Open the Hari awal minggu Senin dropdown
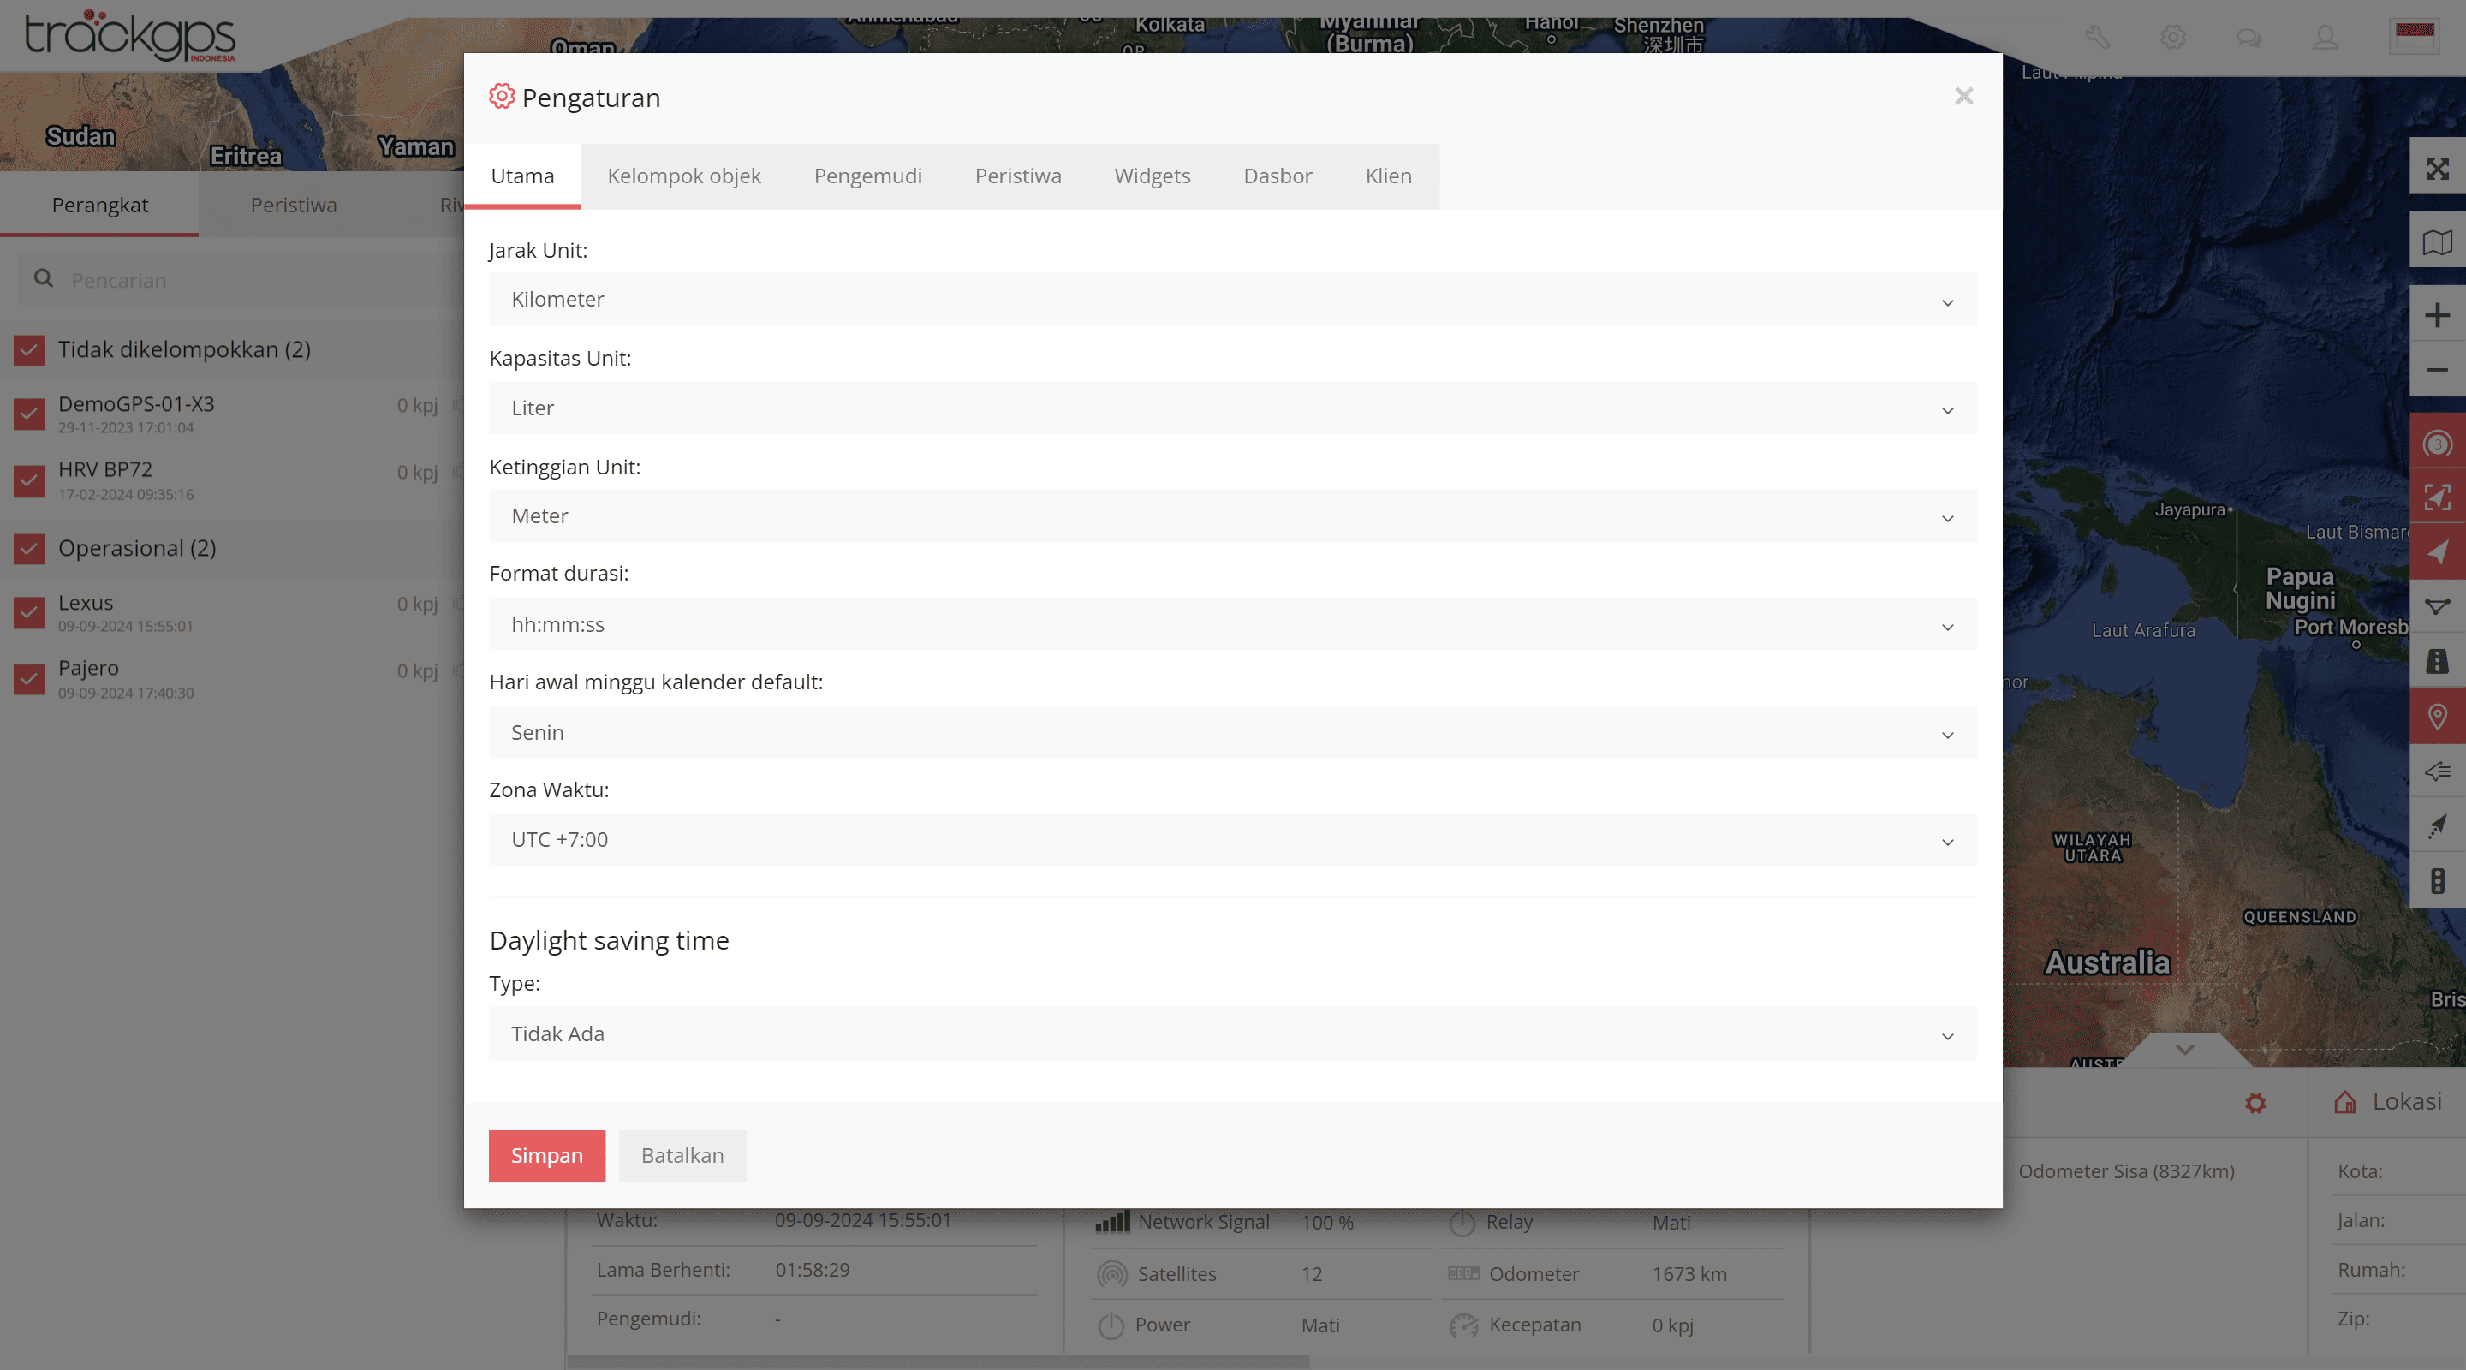 1232,732
